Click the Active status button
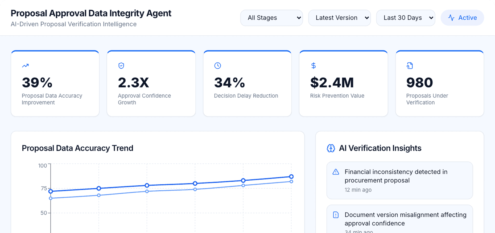The image size is (495, 233). point(462,18)
